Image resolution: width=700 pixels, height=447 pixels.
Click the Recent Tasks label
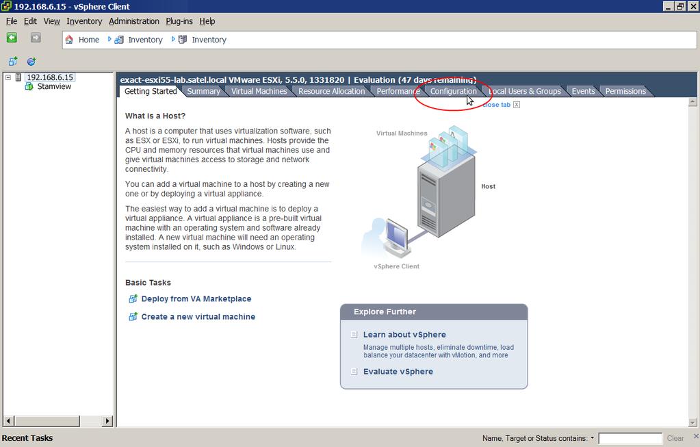27,438
